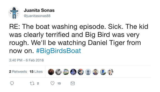View the list of 15 Likes
The height and width of the screenshot is (92, 160).
coord(36,71)
